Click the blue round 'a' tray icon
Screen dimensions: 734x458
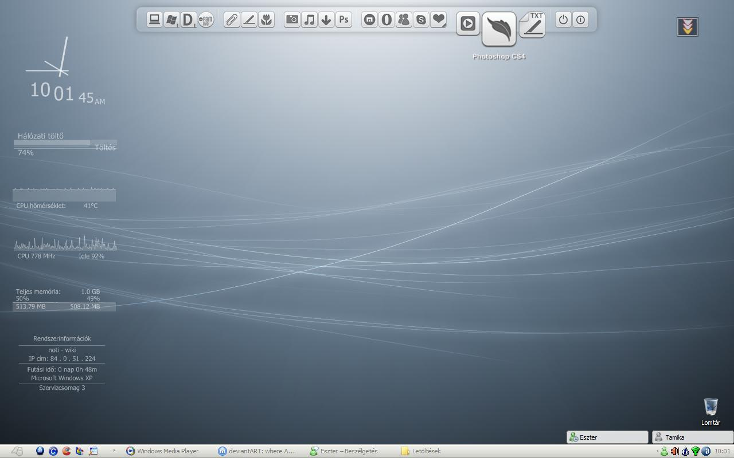pyautogui.click(x=706, y=451)
